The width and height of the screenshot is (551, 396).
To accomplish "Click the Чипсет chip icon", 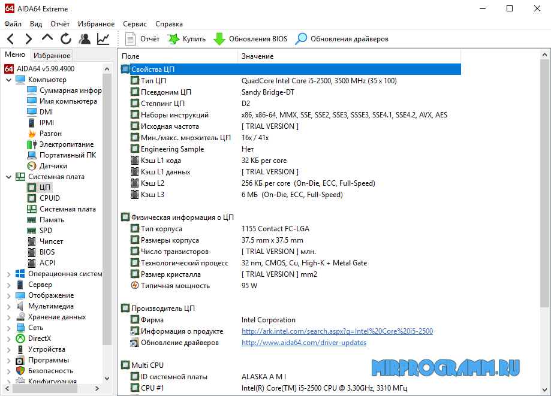I will [32, 241].
